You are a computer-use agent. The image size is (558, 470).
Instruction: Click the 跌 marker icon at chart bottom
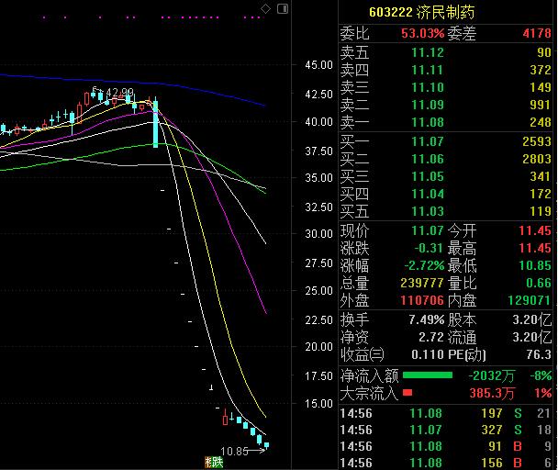(214, 462)
